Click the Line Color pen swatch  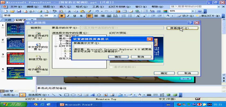(x=130, y=95)
